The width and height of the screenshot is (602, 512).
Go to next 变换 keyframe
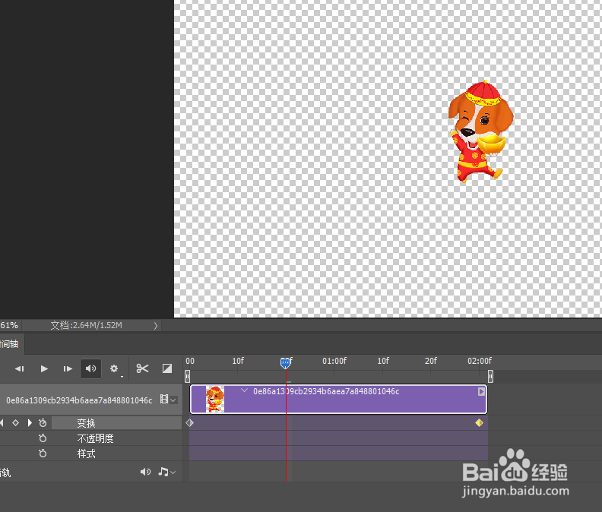coord(30,423)
